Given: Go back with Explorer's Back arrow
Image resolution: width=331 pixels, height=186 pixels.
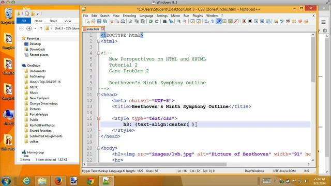Looking at the screenshot, I should pyautogui.click(x=22, y=28).
